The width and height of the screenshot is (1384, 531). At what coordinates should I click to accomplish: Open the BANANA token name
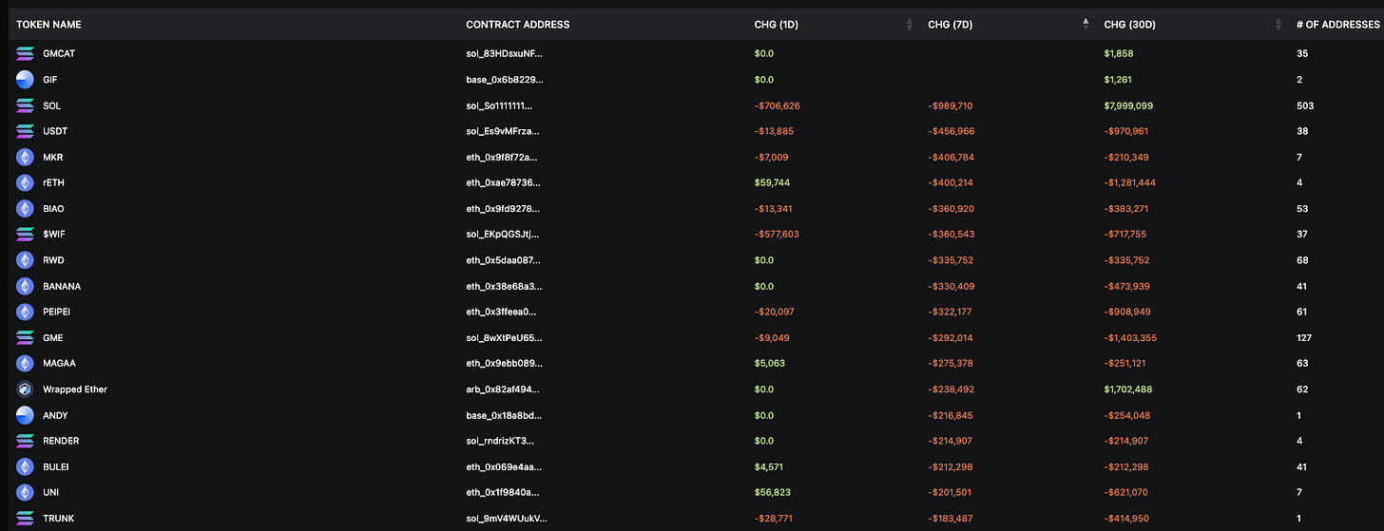pyautogui.click(x=62, y=286)
